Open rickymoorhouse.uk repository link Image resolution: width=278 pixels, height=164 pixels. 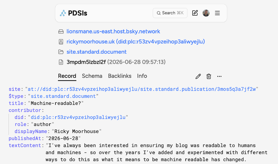click(x=136, y=42)
